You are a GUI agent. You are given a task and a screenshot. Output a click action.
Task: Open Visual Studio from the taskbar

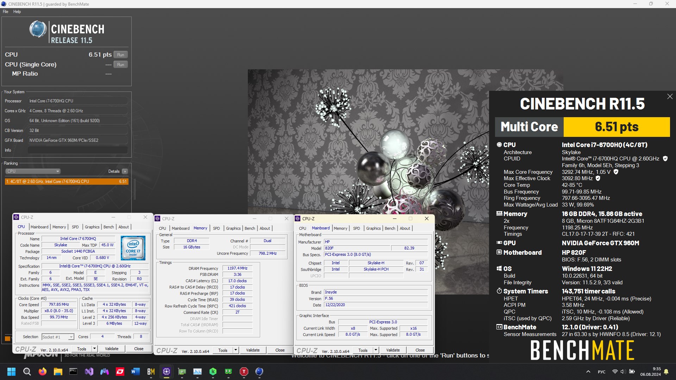coord(89,372)
